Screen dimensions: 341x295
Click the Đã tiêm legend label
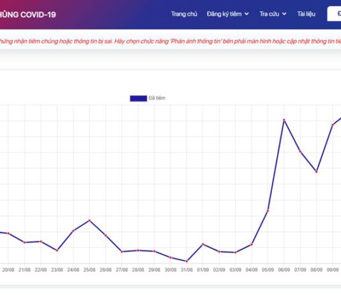point(157,98)
